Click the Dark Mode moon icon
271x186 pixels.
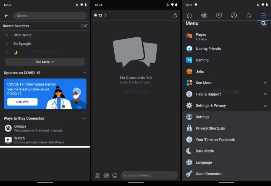pos(189,151)
